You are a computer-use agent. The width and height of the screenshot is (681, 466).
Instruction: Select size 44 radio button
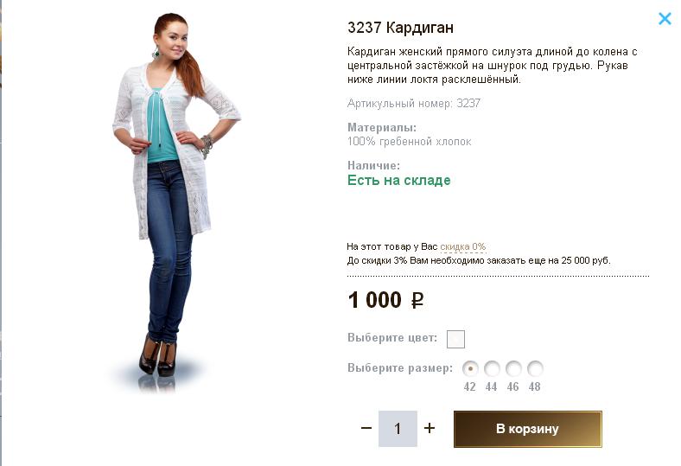492,368
